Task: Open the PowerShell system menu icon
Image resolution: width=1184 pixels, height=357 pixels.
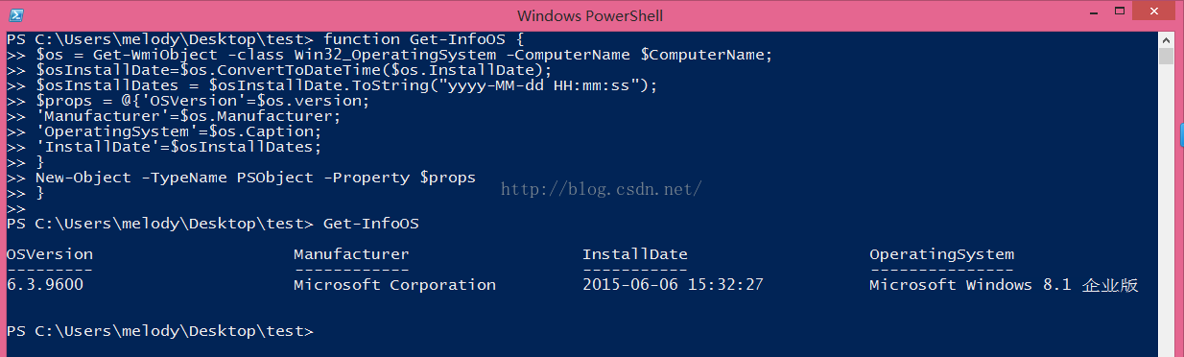Action: click(16, 15)
